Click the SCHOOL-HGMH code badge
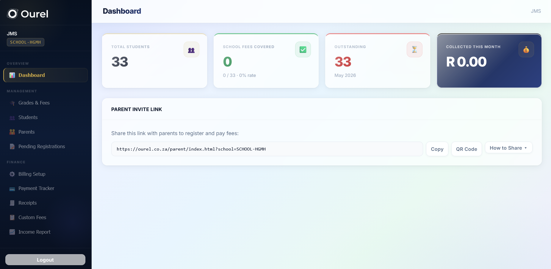The image size is (551, 269). pyautogui.click(x=26, y=42)
